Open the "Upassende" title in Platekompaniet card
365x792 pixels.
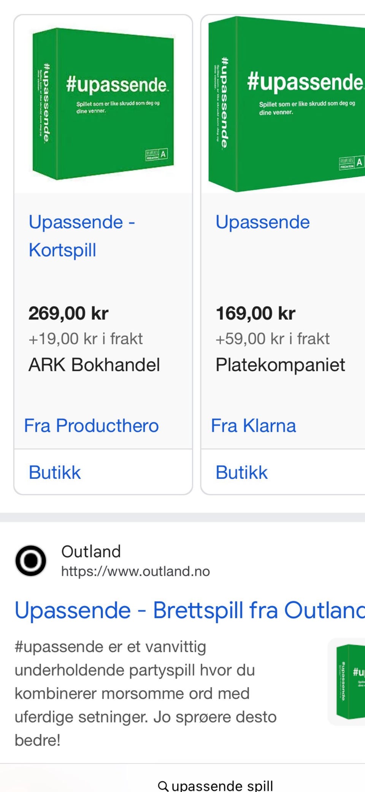coord(262,222)
